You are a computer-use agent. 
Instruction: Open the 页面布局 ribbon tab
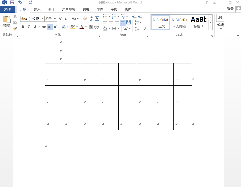click(x=68, y=9)
